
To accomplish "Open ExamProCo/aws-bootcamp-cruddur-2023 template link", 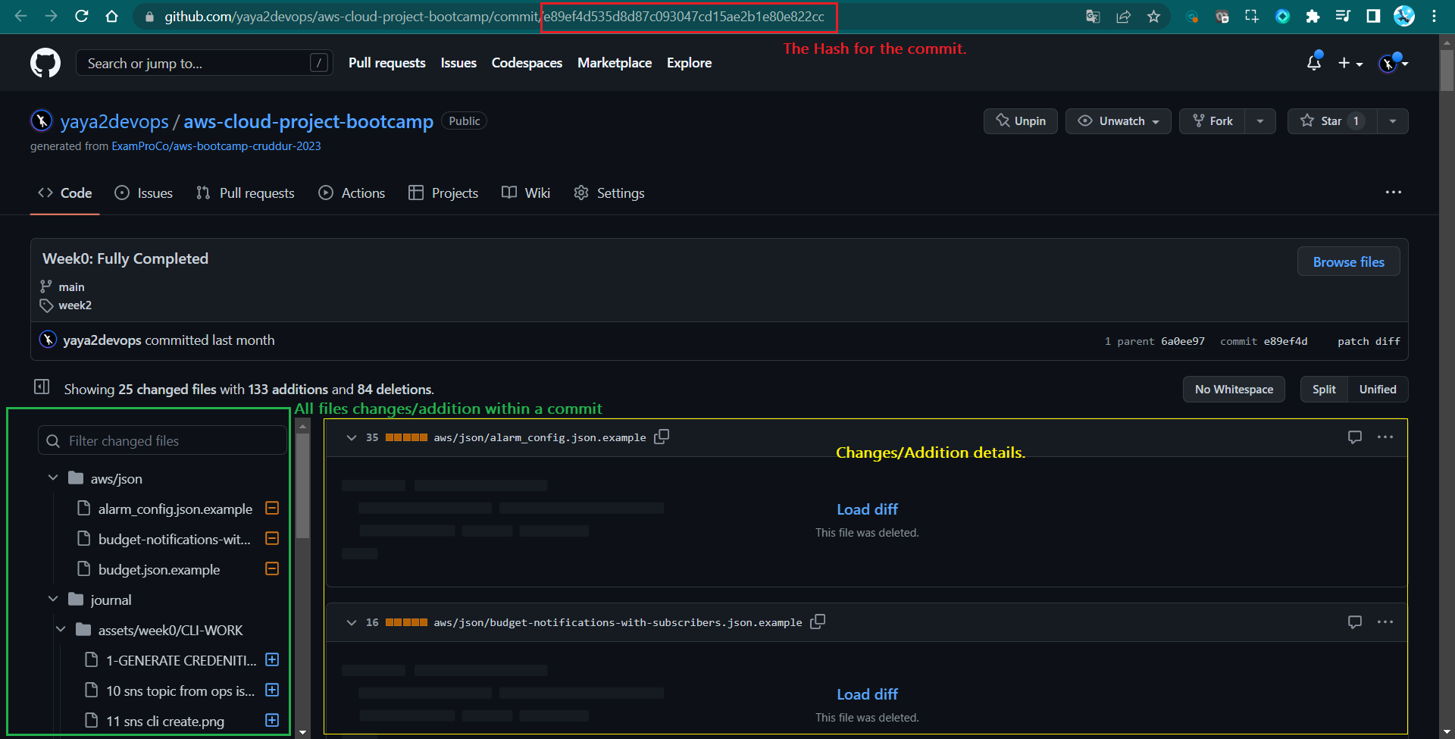I will click(x=216, y=146).
